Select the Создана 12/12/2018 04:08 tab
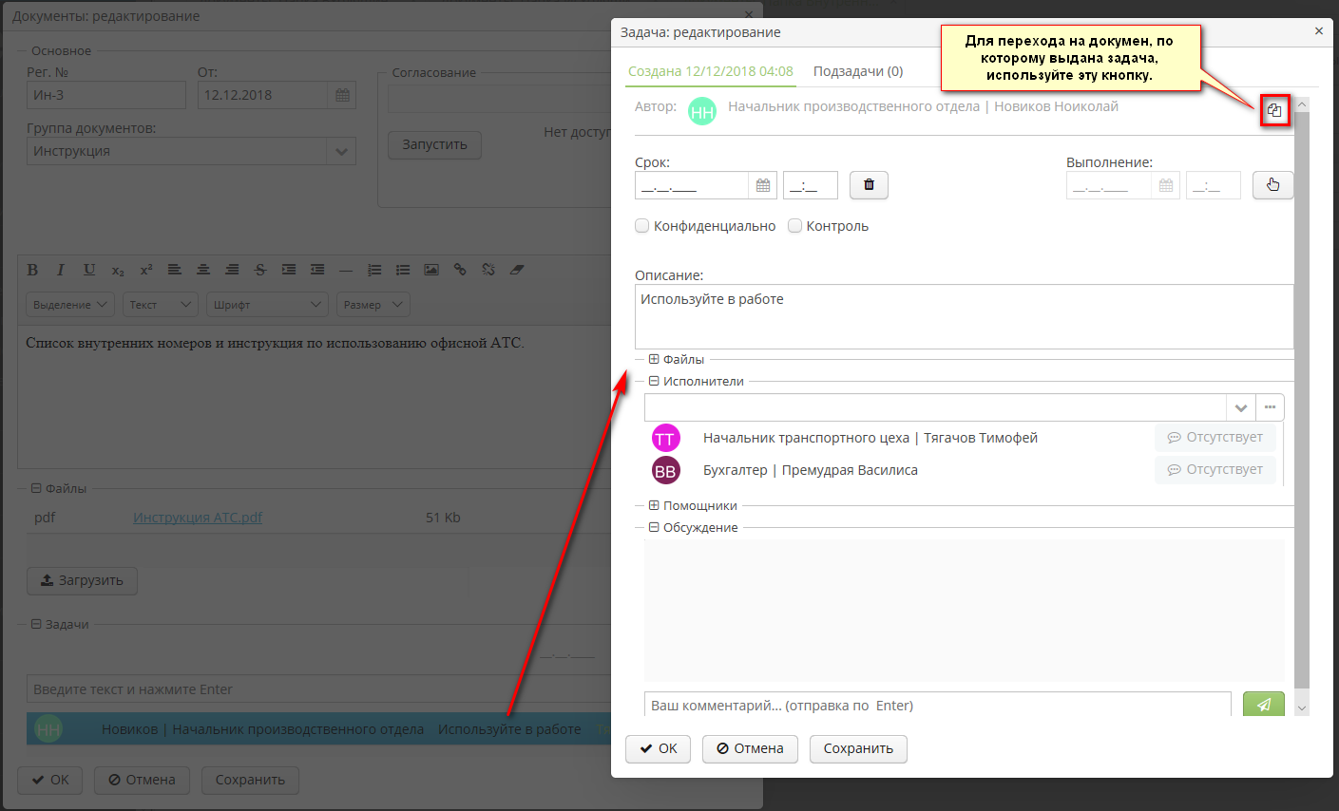 tap(710, 71)
